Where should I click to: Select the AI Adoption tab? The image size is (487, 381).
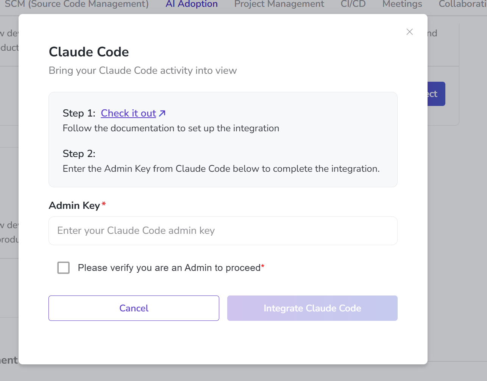(x=192, y=4)
